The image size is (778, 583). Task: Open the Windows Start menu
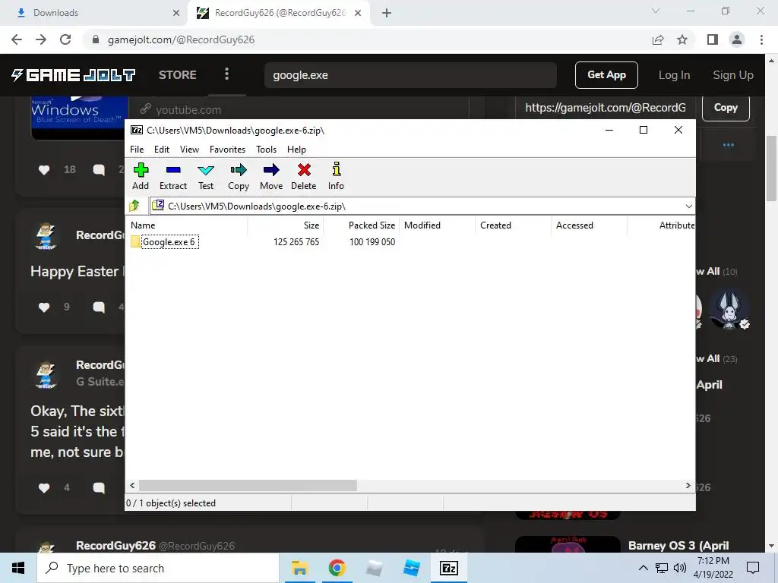click(18, 568)
